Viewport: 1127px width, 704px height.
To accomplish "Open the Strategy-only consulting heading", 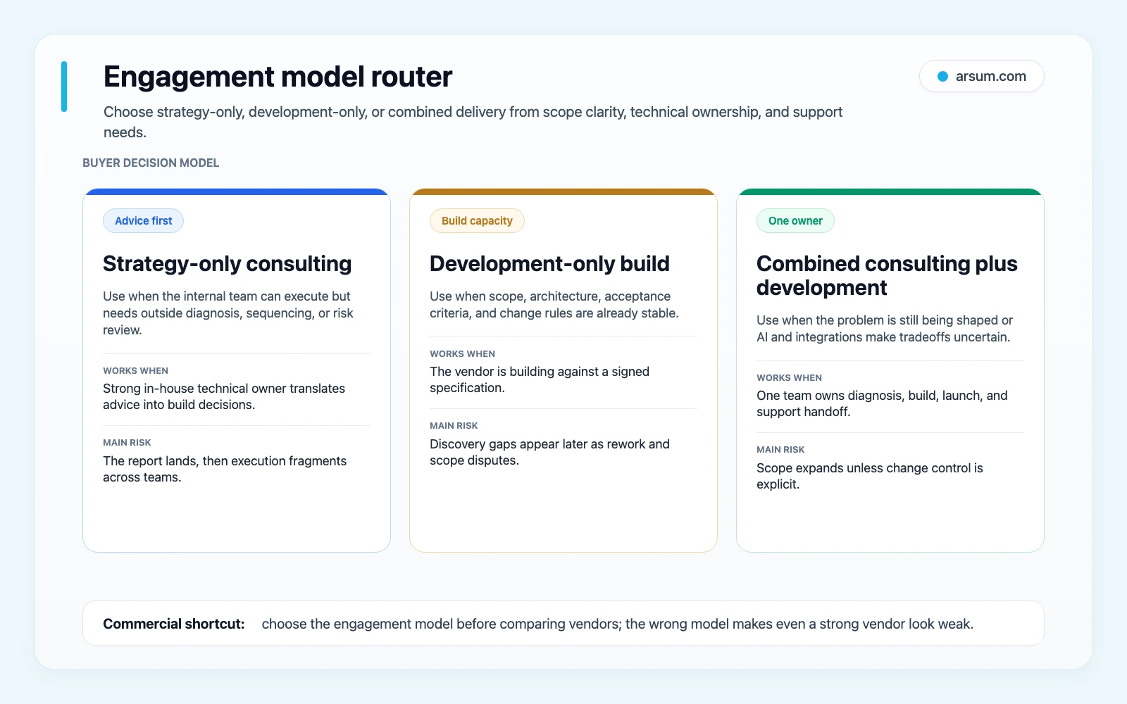I will pos(227,263).
